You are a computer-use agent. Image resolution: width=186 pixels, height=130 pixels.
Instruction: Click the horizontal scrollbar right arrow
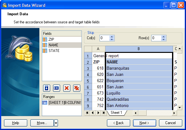pos(174,113)
